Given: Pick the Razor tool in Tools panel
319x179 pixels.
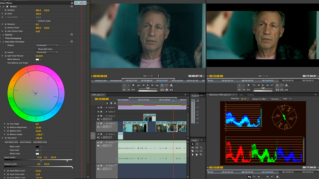Looking at the screenshot, I should [193, 151].
